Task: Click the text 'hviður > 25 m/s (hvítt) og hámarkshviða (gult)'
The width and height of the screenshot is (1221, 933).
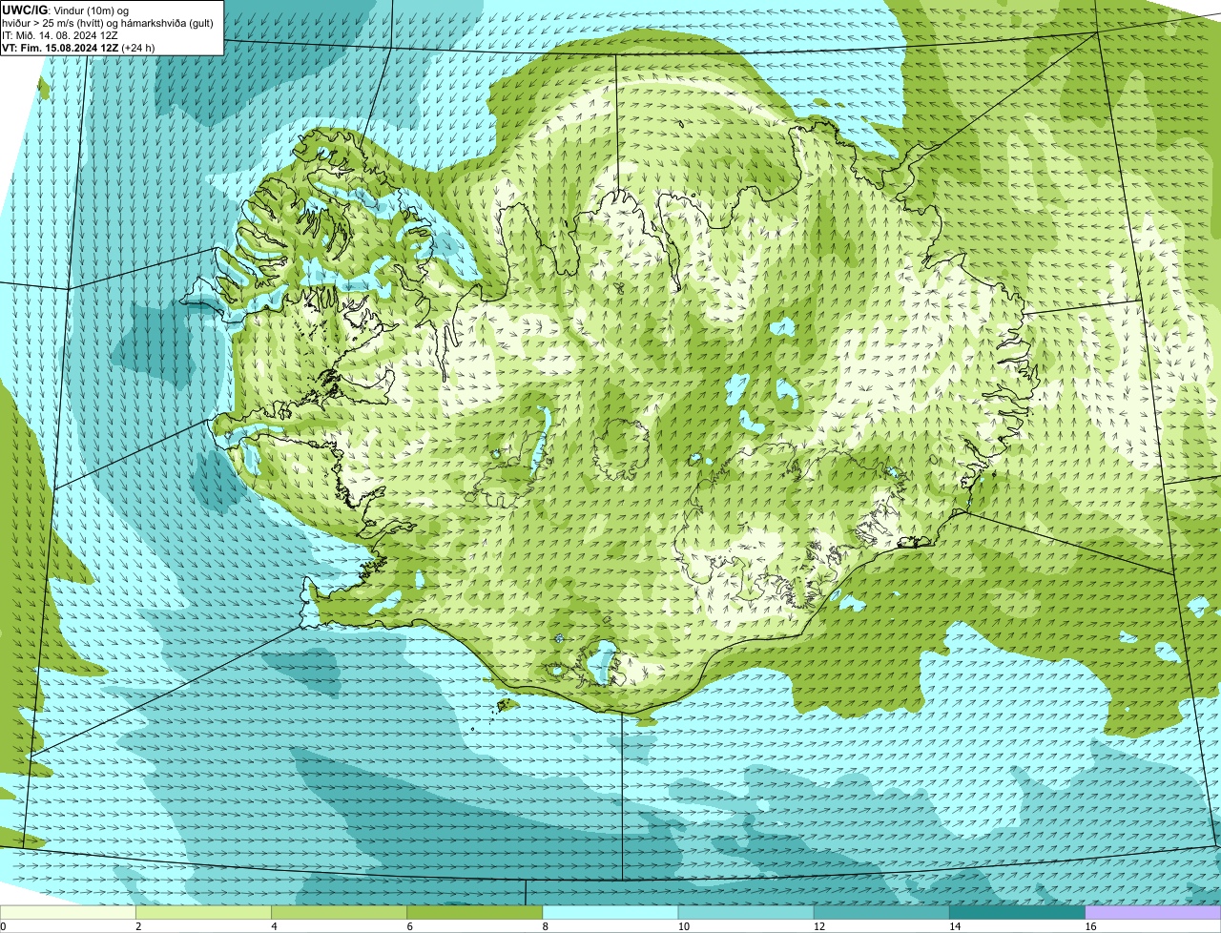Action: [108, 22]
